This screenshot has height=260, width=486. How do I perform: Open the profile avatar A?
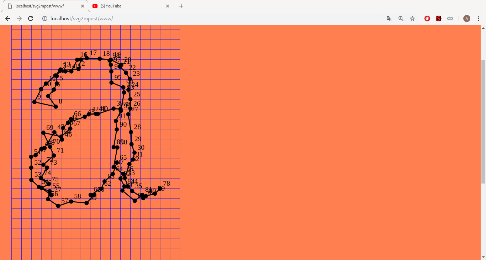[x=467, y=18]
